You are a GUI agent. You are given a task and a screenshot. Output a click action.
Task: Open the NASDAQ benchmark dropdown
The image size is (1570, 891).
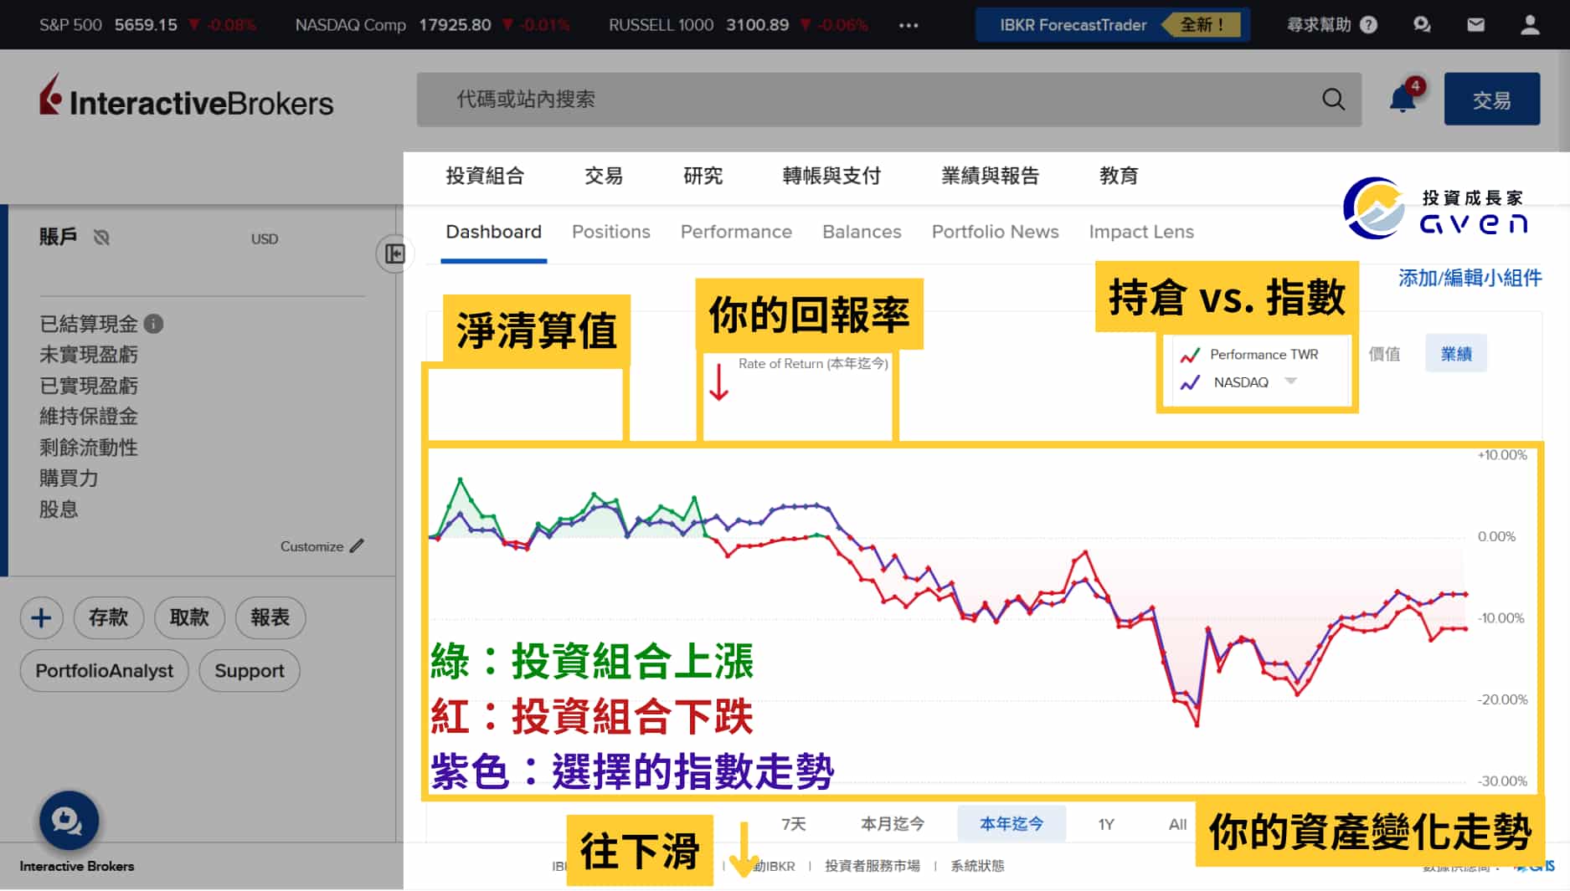(1290, 381)
